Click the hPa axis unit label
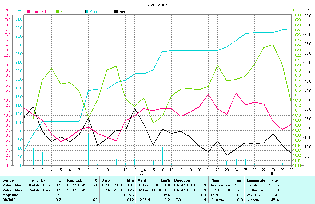315x204 pixels. pos(294,10)
